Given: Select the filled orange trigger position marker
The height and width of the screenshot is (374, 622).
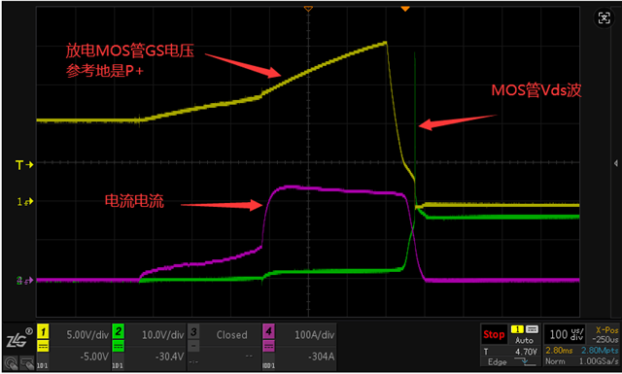Looking at the screenshot, I should (x=405, y=9).
